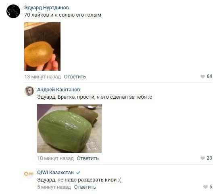Like QIWI Казахстан's comment heart icon
The image size is (217, 194).
(x=205, y=187)
